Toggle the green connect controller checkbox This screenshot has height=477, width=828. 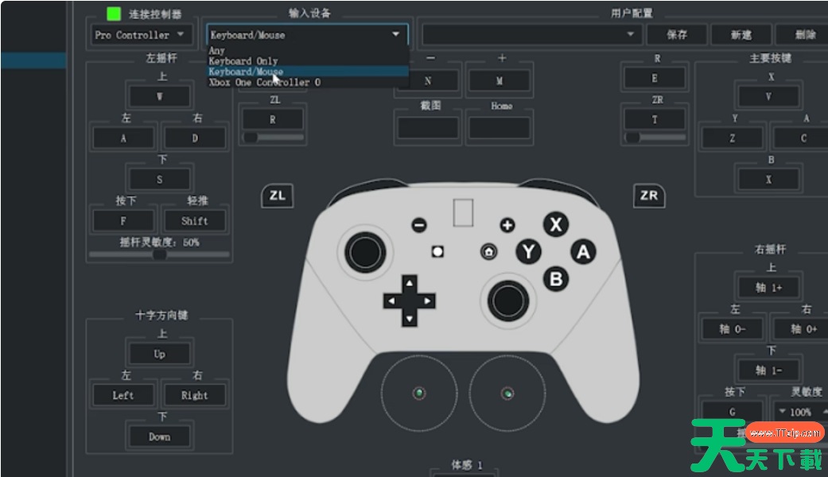click(x=114, y=14)
